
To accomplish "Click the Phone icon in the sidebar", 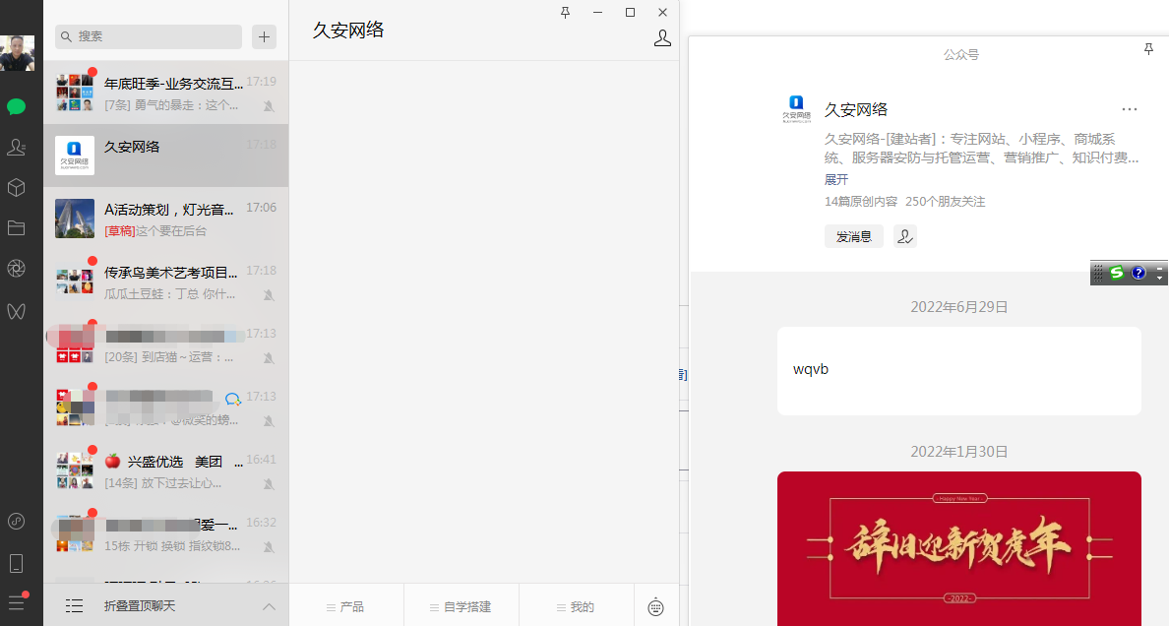I will click(x=17, y=563).
